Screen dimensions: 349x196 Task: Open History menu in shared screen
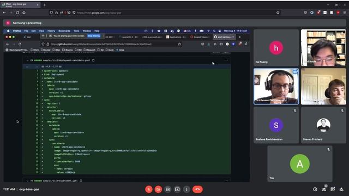click(x=51, y=31)
